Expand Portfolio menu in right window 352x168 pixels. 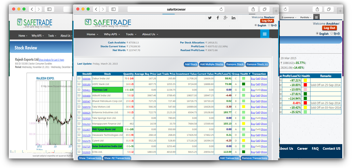click(x=306, y=18)
